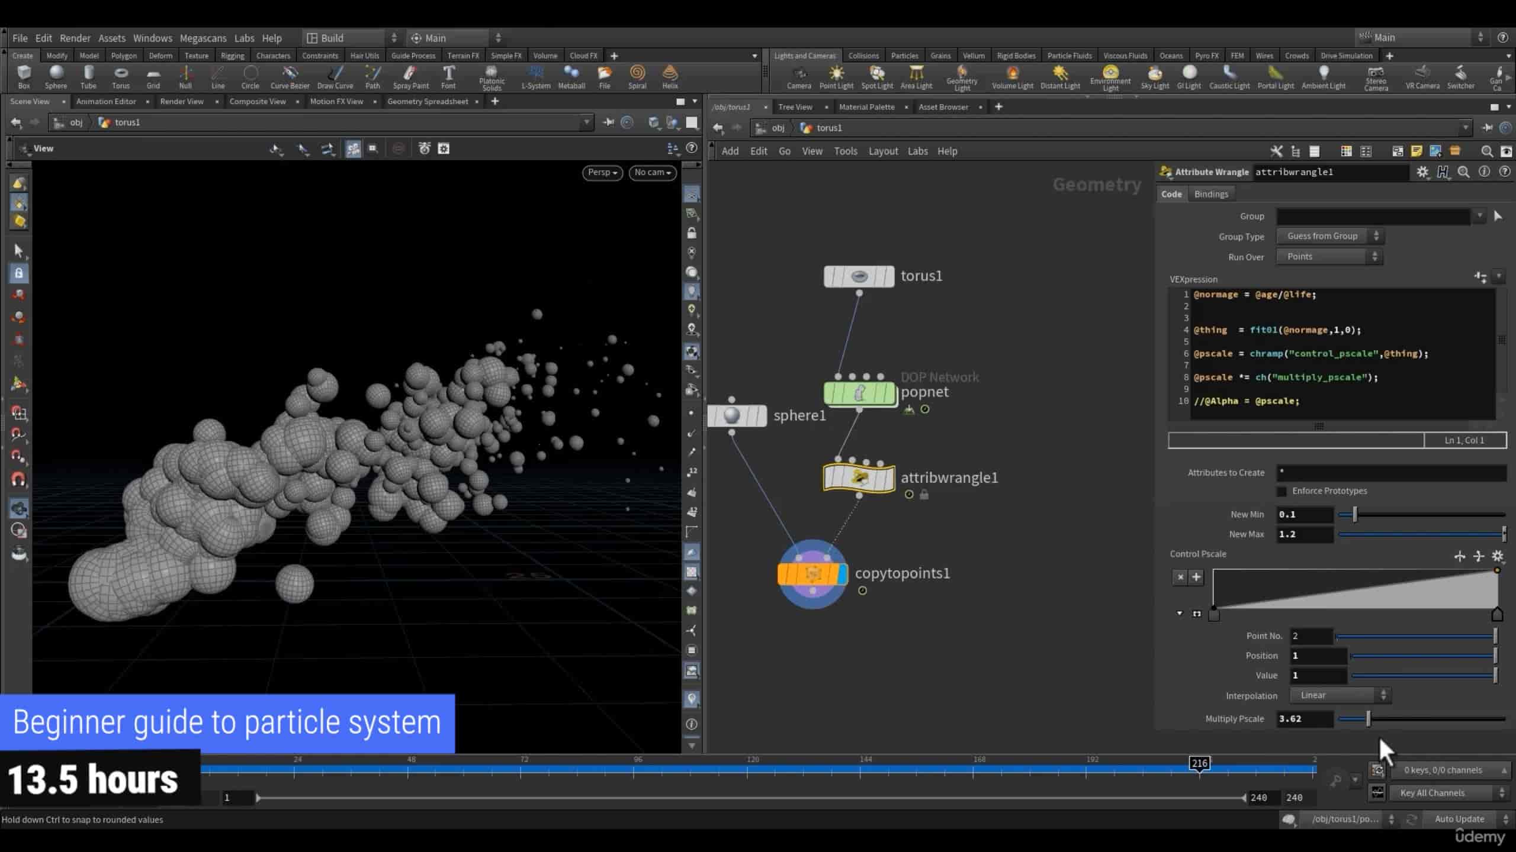
Task: Open the Persp viewport menu
Action: tap(602, 172)
